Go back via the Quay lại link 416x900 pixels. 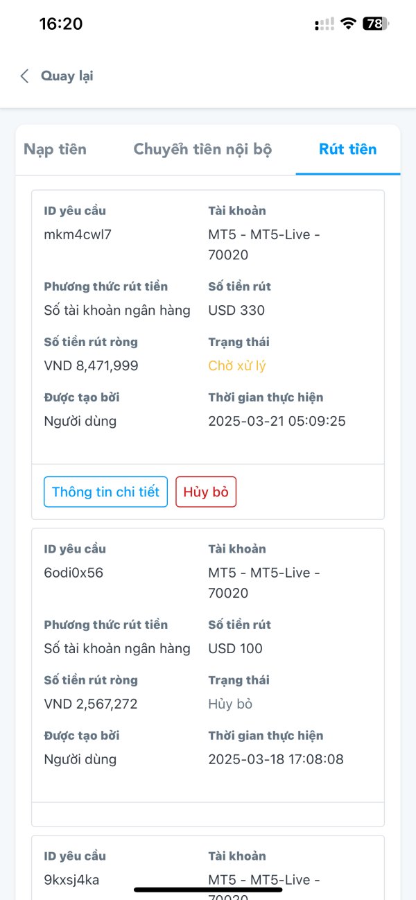tap(67, 76)
